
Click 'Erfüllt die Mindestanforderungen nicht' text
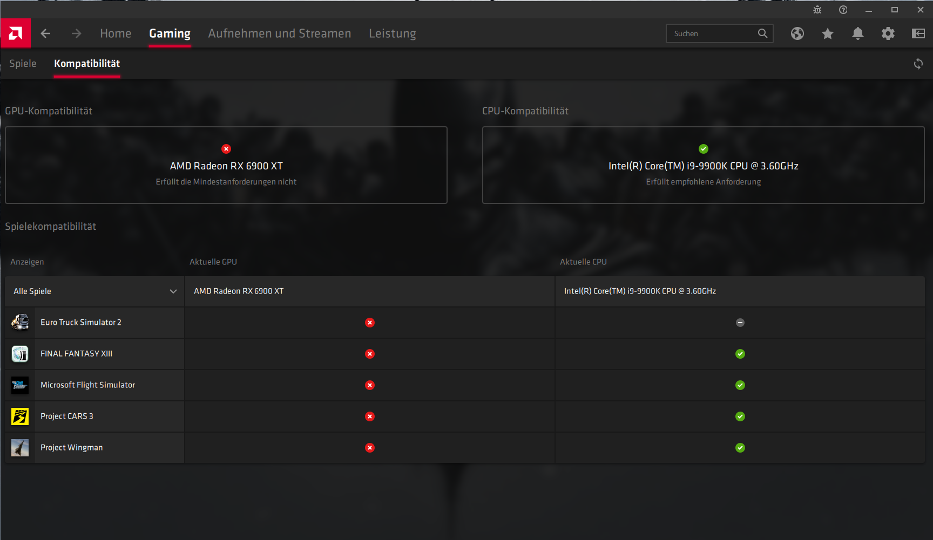(226, 182)
